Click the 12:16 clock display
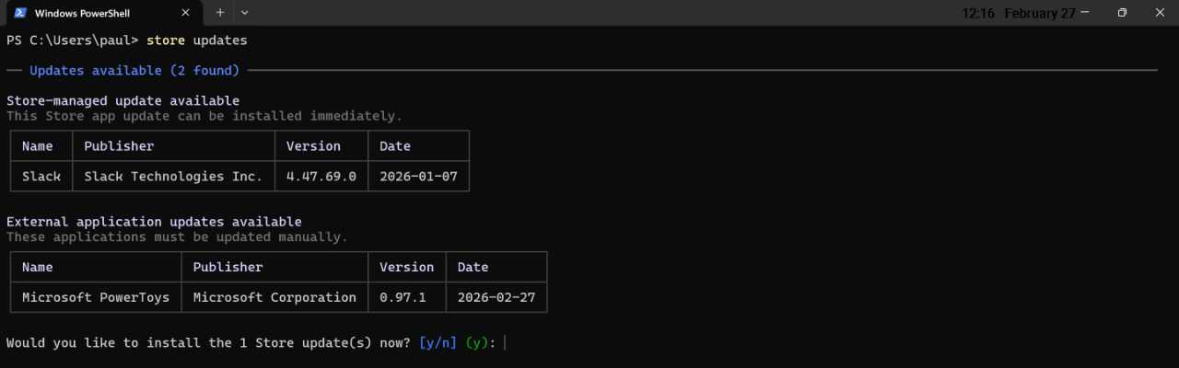 coord(977,14)
